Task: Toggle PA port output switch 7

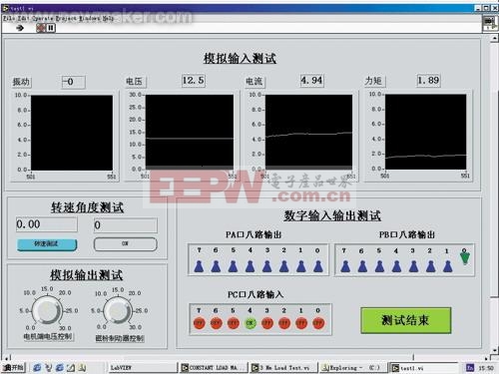Action: click(199, 266)
